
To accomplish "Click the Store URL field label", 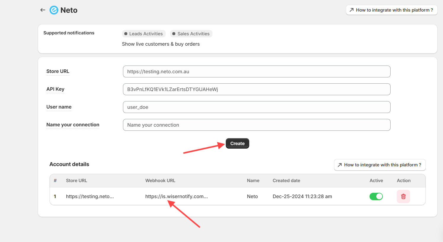I will tap(58, 71).
